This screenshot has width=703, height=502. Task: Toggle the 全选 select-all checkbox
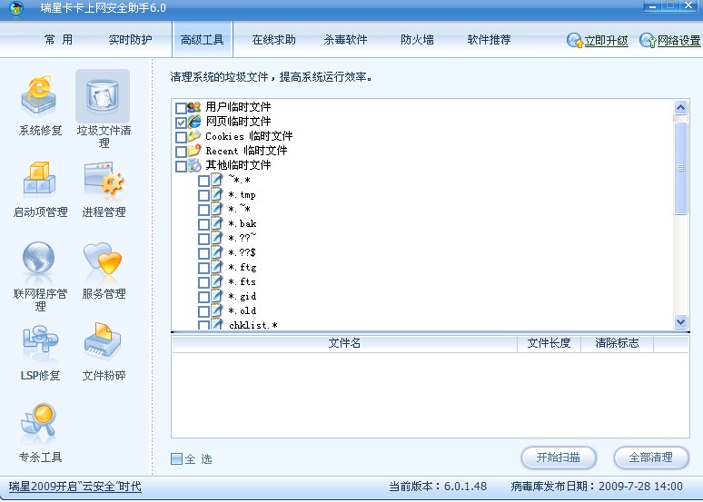pos(176,458)
